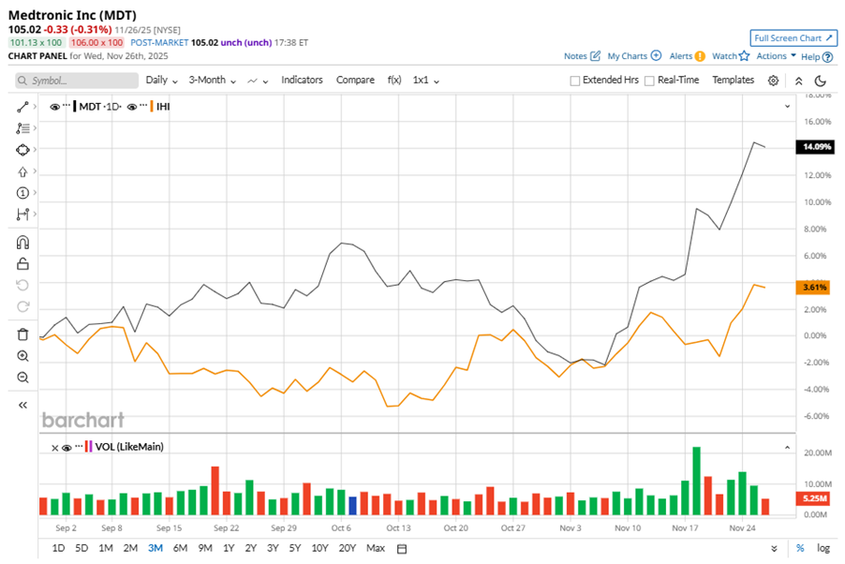Image resolution: width=845 pixels, height=564 pixels.
Task: Click the 3.61% IHI price label
Action: tap(814, 288)
